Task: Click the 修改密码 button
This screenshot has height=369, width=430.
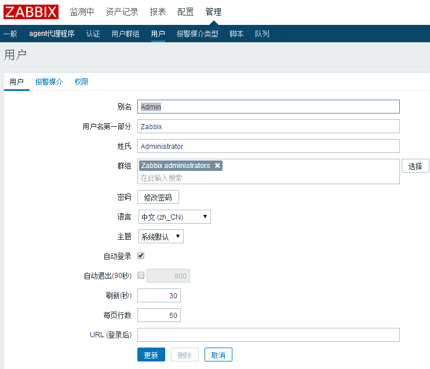Action: pos(158,197)
